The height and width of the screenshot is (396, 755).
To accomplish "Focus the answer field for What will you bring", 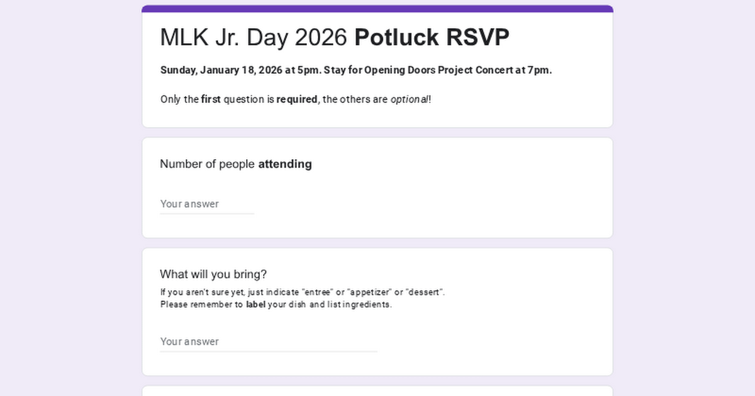I will point(268,341).
